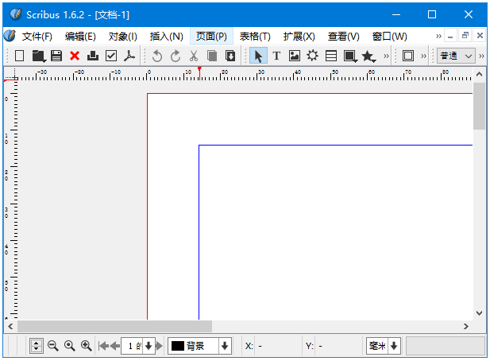Run the Preflight Verifier checkmark icon
The height and width of the screenshot is (361, 490).
(111, 56)
